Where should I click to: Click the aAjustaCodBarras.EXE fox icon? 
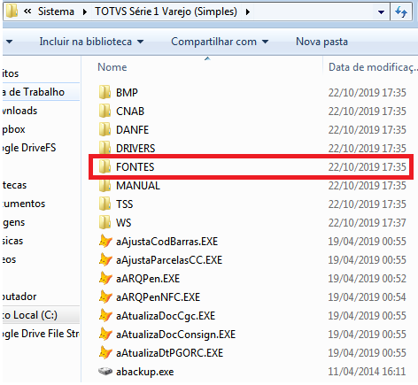click(105, 241)
